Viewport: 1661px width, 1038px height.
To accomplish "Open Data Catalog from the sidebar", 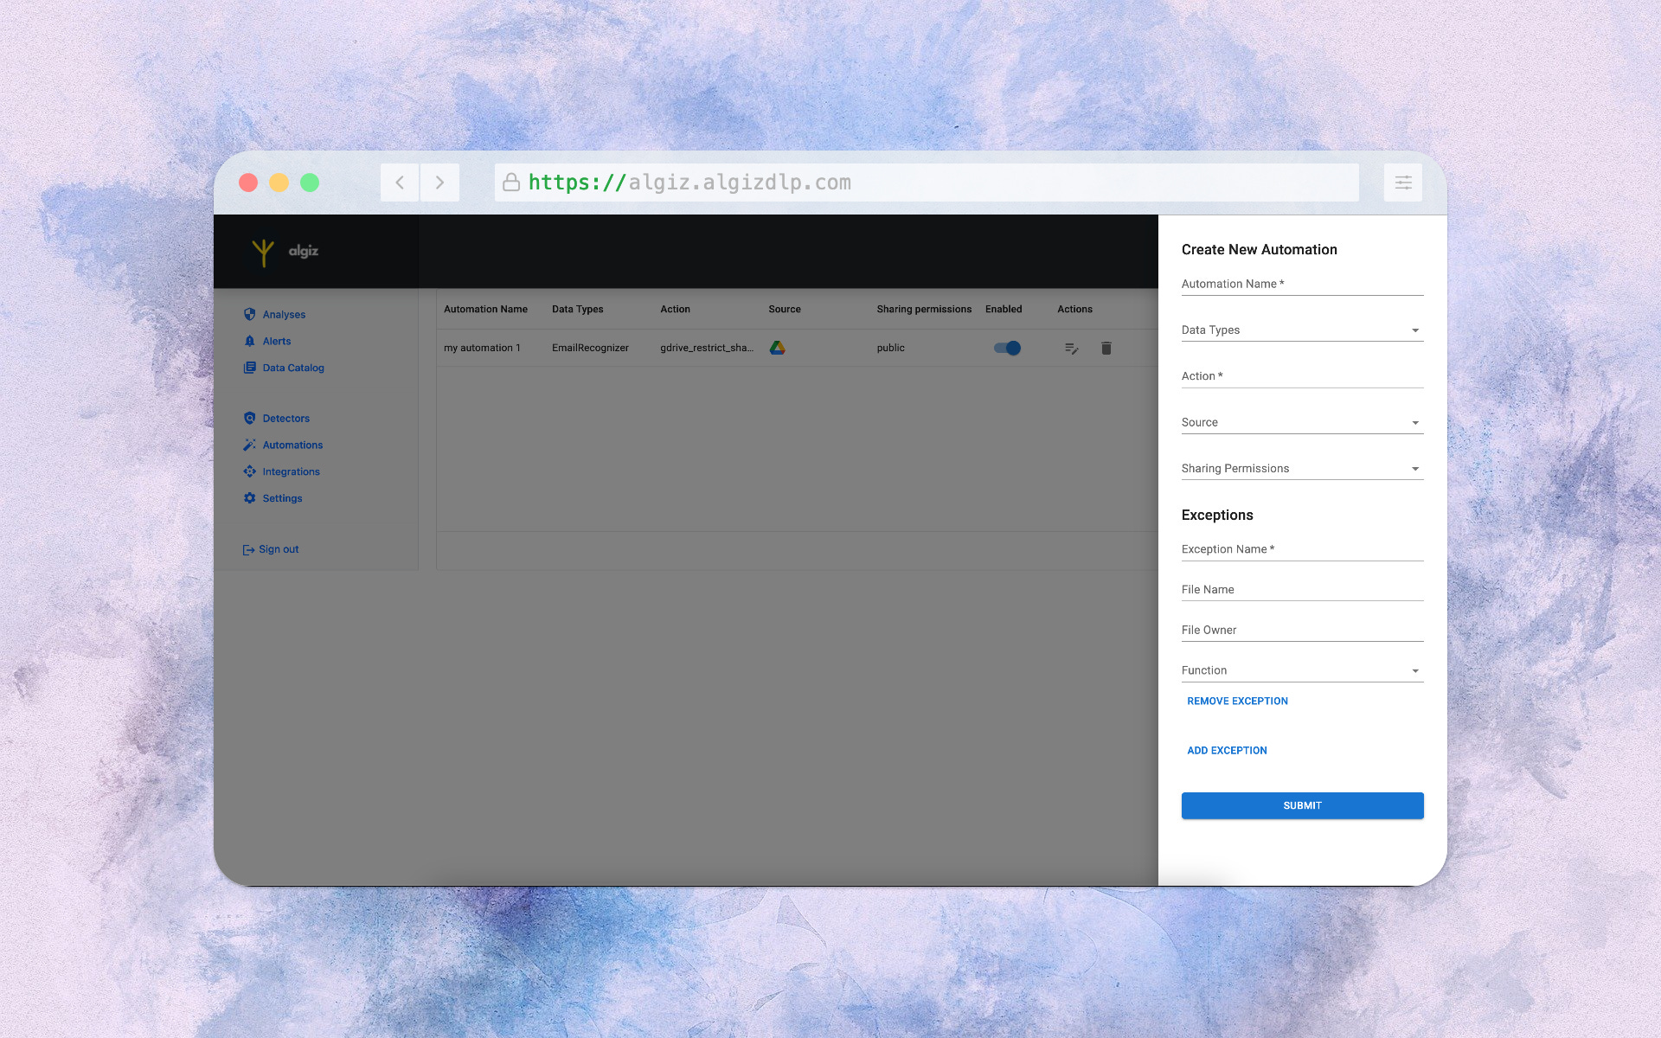I will point(292,368).
